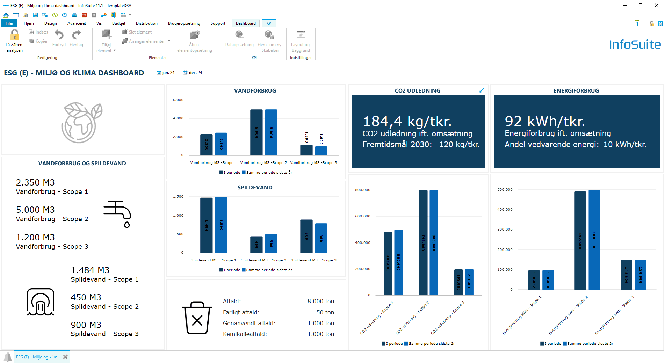
Task: Click 'Samme periode sidste år' legend swatch in Spildevand
Action: (244, 270)
